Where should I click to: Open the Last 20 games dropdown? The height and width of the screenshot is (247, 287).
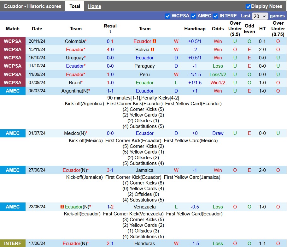click(260, 16)
